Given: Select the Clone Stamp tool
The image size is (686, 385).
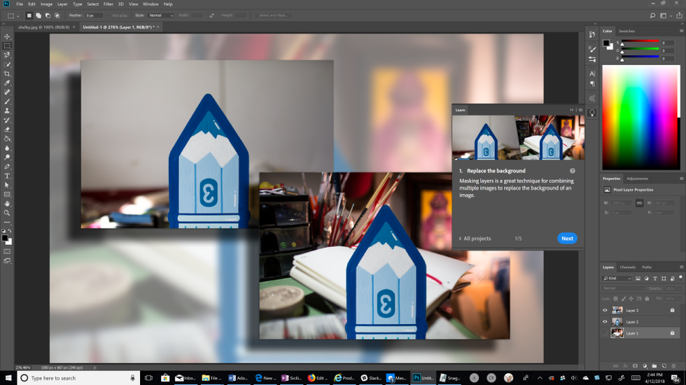Looking at the screenshot, I should (x=7, y=111).
